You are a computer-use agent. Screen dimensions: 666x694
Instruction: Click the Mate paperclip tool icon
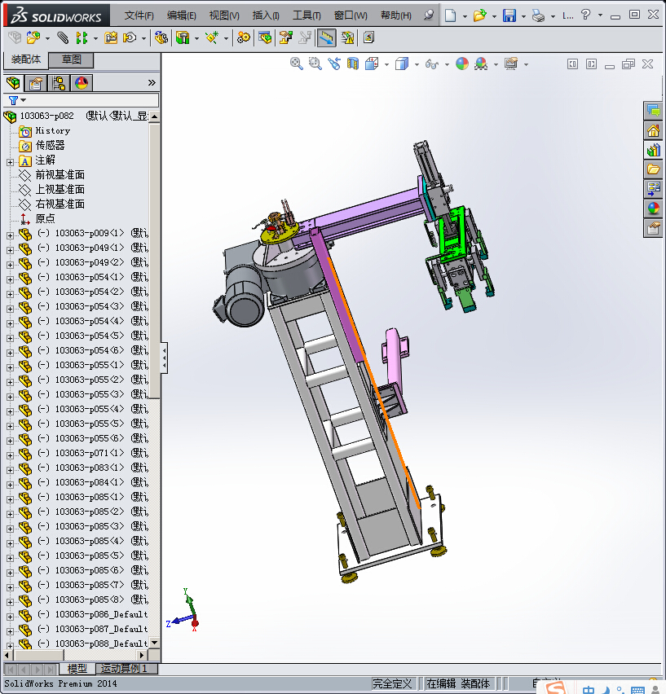pyautogui.click(x=64, y=37)
